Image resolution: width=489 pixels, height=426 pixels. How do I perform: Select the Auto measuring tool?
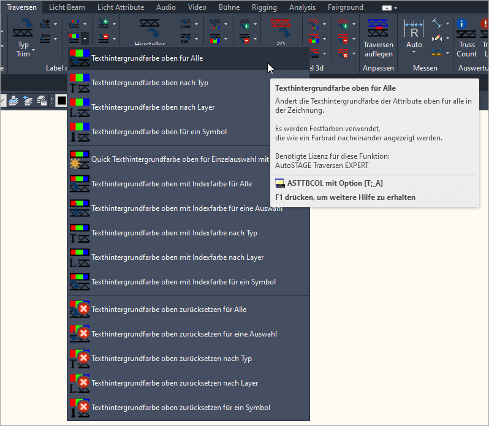click(414, 34)
